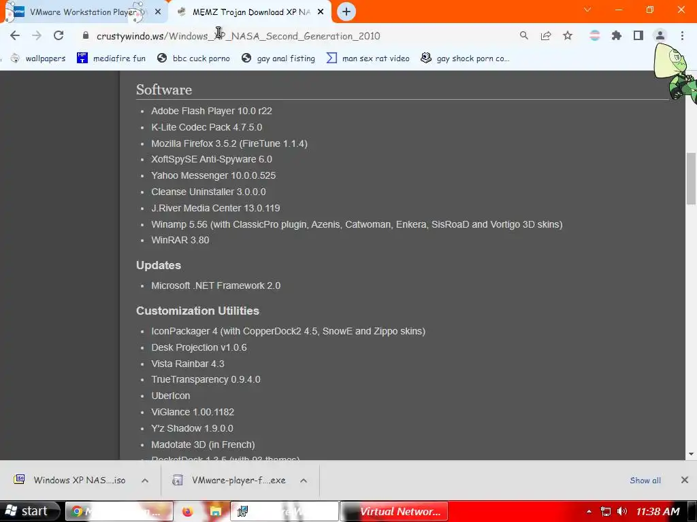Select the UberIcon entry

171,396
